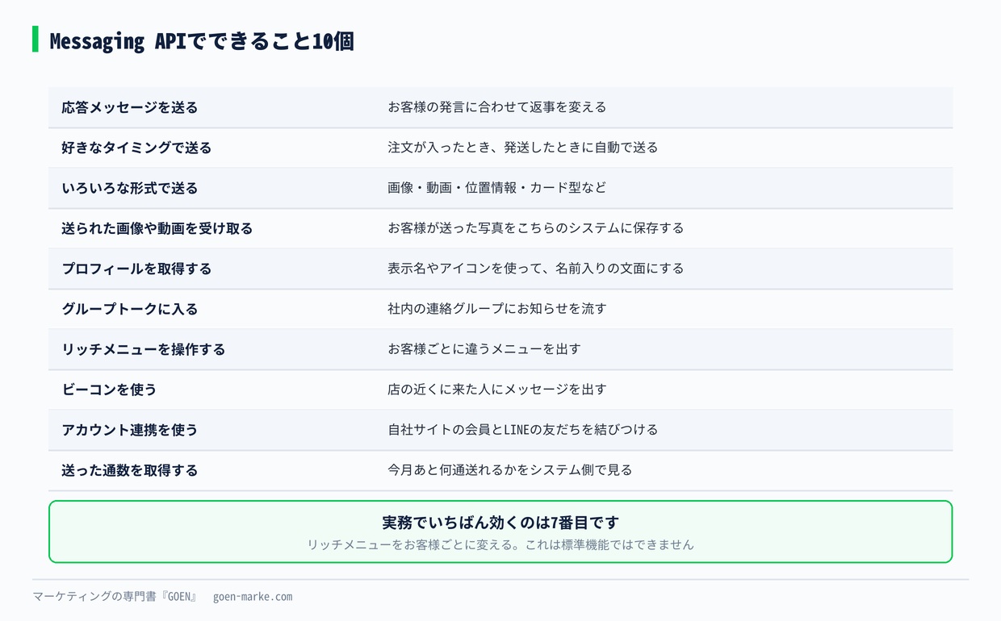
Task: Click the text '表示名やアイコンを使って、名前入りの文面にする'
Action: (535, 269)
